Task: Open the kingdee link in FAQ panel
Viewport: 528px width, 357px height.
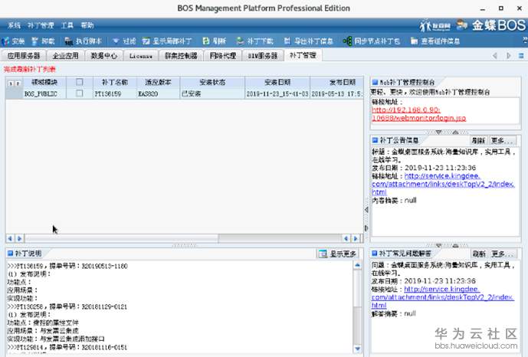Action: coord(443,297)
